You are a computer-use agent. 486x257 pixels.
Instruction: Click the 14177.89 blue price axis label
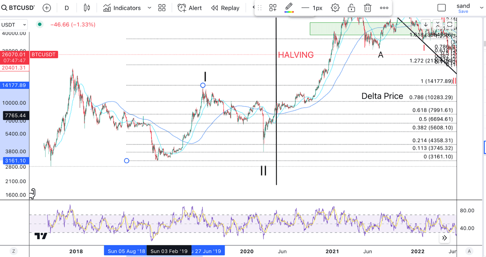click(x=14, y=85)
